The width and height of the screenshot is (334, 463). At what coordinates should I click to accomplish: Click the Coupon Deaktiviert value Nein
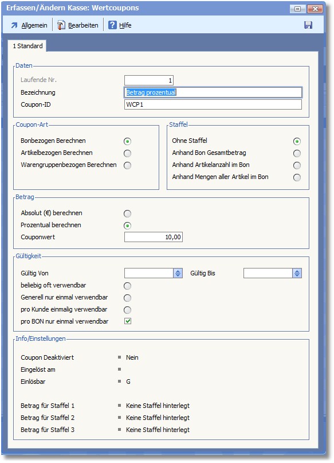pyautogui.click(x=132, y=357)
